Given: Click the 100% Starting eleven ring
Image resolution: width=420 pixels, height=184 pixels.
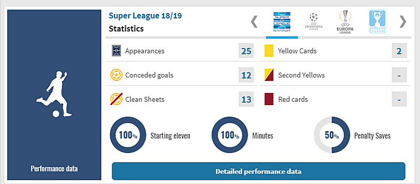Looking at the screenshot, I should (x=128, y=135).
